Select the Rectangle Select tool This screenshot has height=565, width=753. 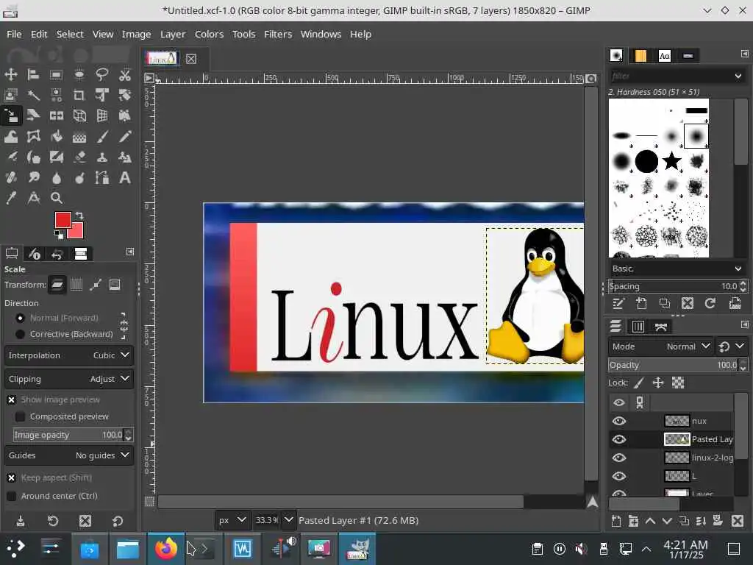click(x=56, y=74)
